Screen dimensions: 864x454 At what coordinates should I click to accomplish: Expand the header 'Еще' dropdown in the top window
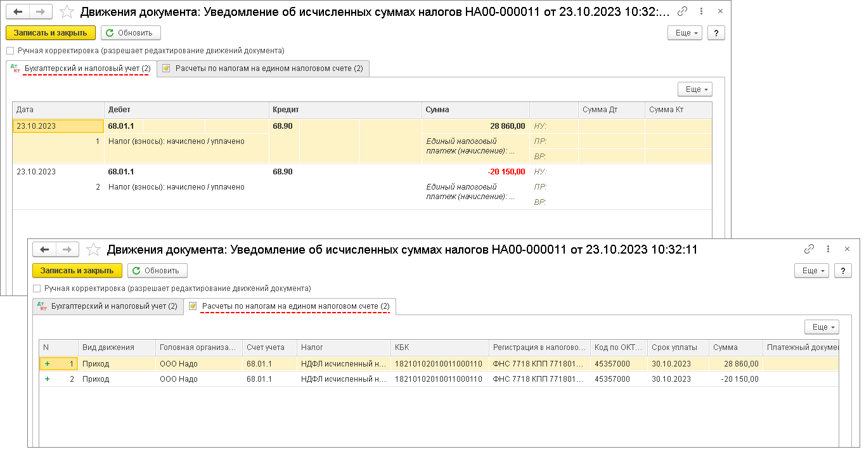(x=685, y=33)
